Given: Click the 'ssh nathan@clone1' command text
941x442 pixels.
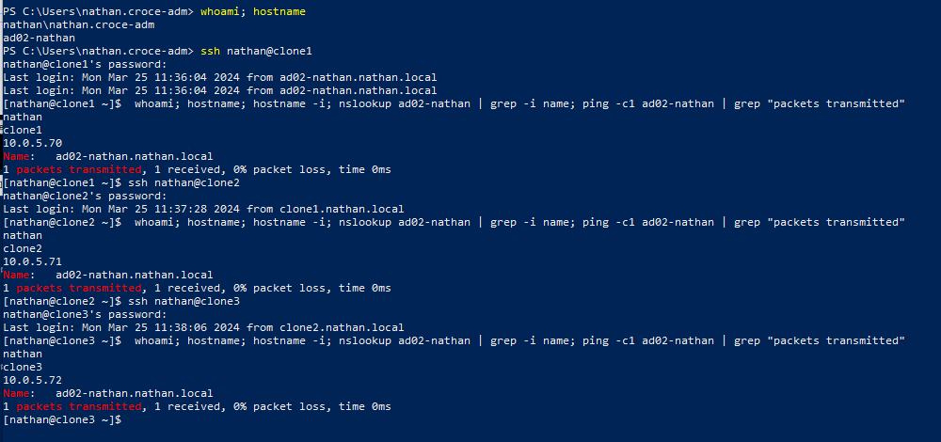Looking at the screenshot, I should click(x=256, y=52).
